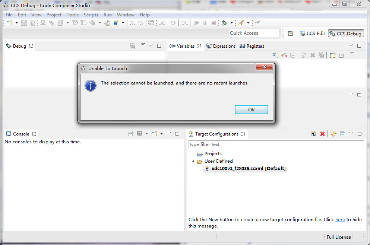370x245 pixels.
Task: Open the Help menu
Action: 145,15
